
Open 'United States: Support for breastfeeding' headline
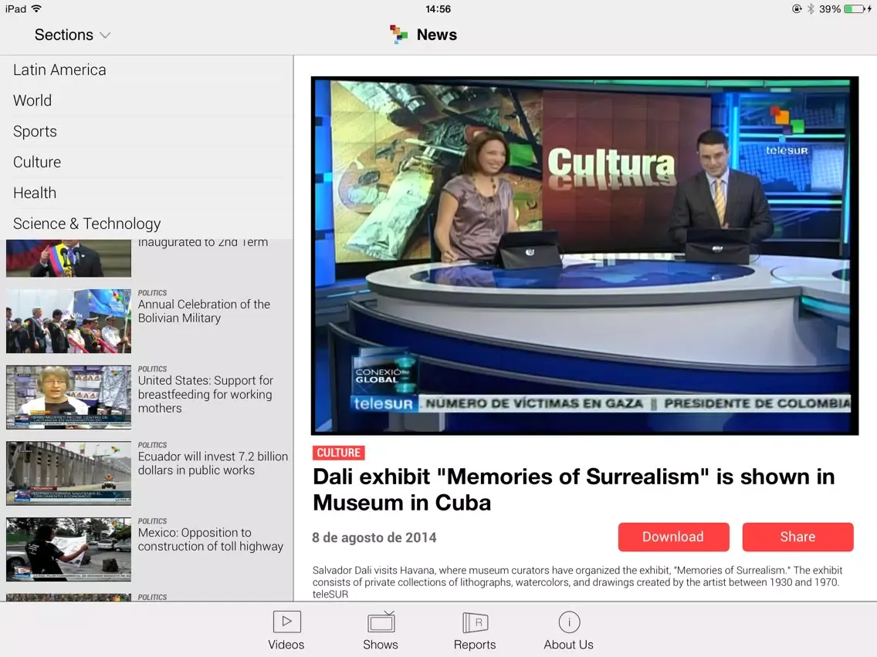pyautogui.click(x=205, y=394)
